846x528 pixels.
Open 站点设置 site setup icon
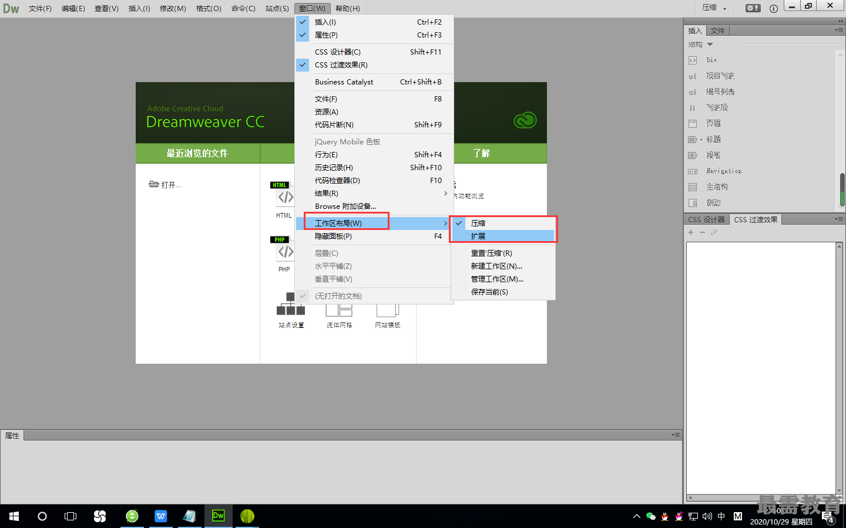(x=291, y=310)
